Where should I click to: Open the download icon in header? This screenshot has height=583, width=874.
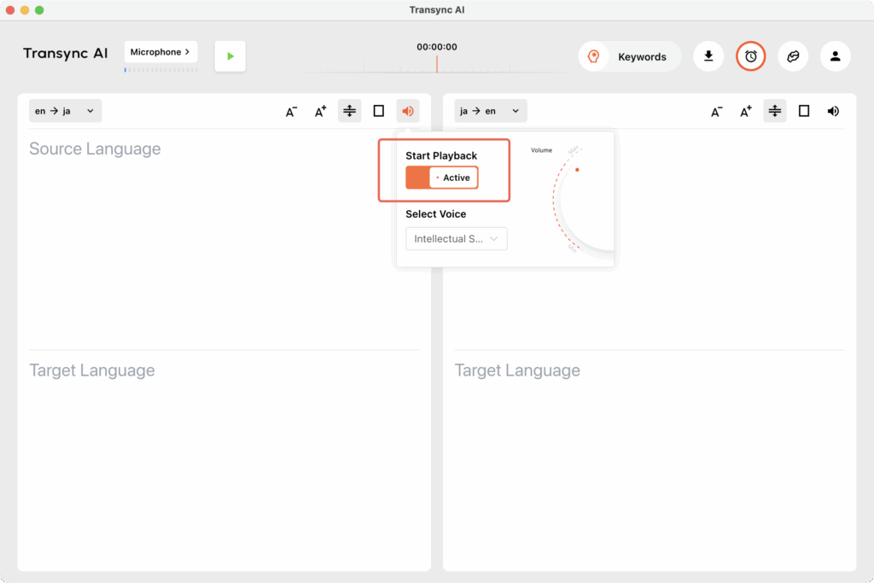click(x=708, y=56)
